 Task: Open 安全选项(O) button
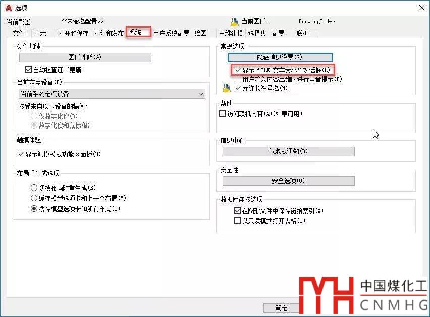288,181
